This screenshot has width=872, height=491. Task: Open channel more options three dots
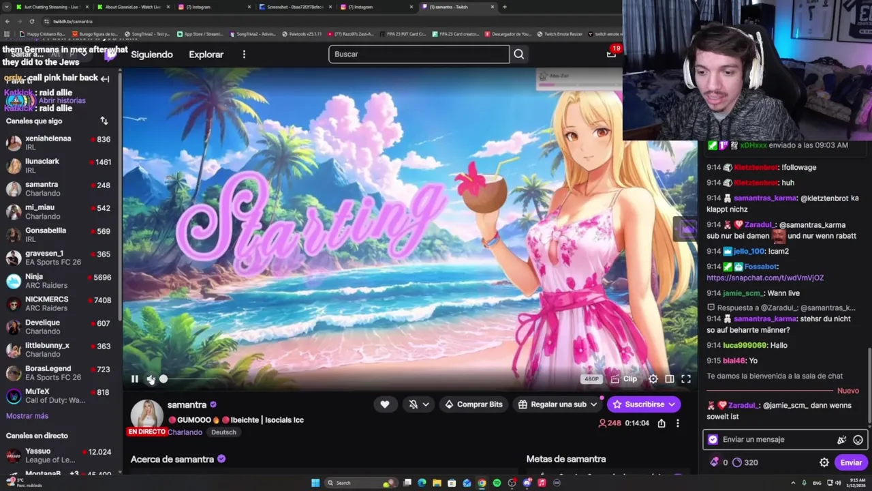[678, 423]
